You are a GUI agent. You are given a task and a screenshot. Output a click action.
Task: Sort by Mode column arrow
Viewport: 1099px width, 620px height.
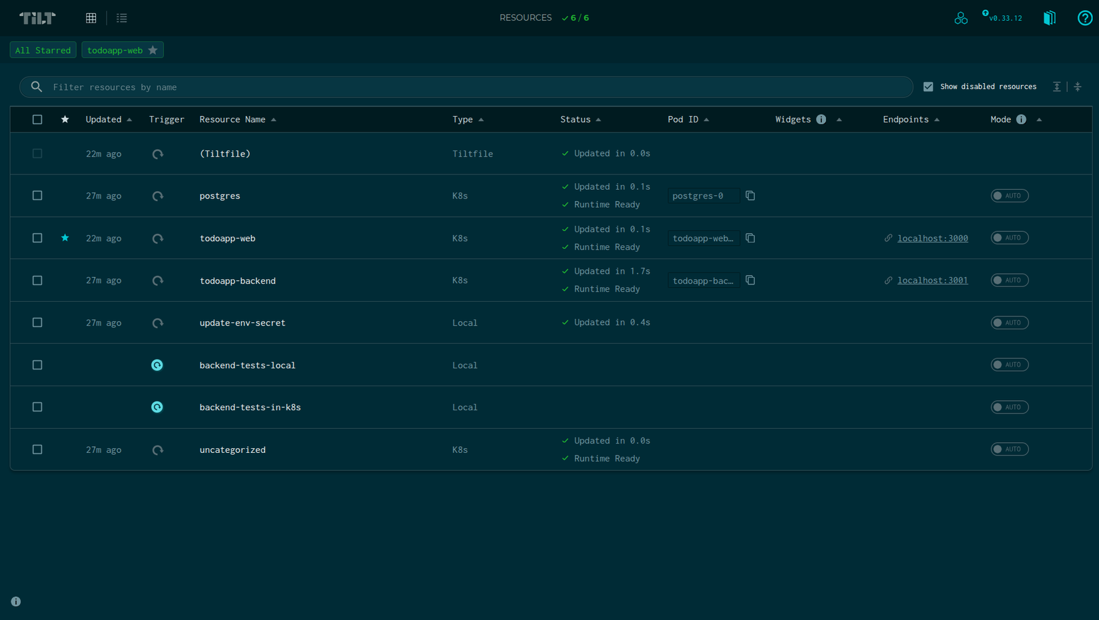click(x=1039, y=120)
